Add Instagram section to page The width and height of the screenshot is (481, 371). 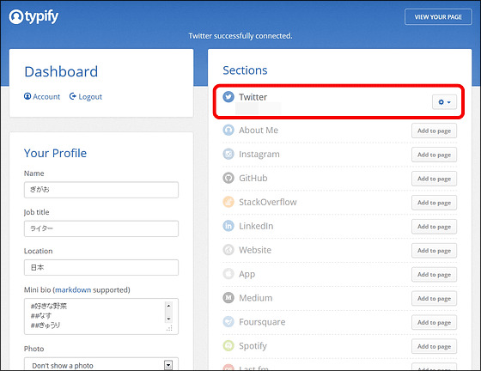click(434, 155)
